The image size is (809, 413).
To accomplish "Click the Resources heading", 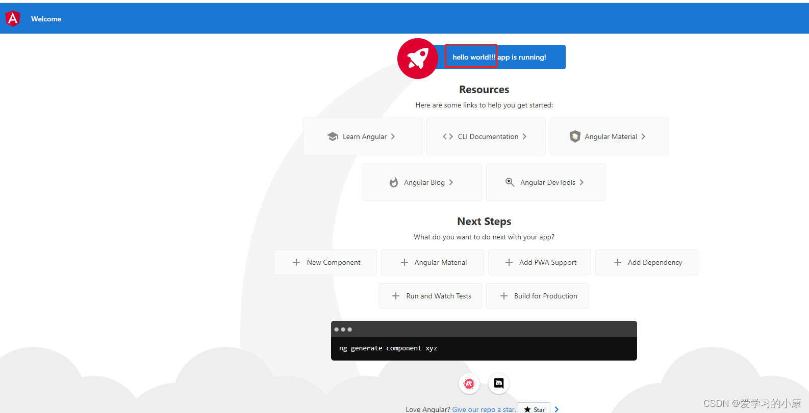I will coord(484,90).
